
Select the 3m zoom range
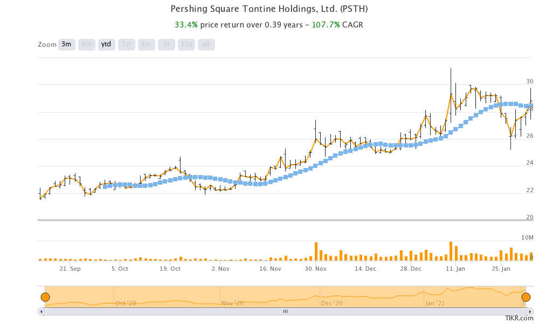(67, 45)
